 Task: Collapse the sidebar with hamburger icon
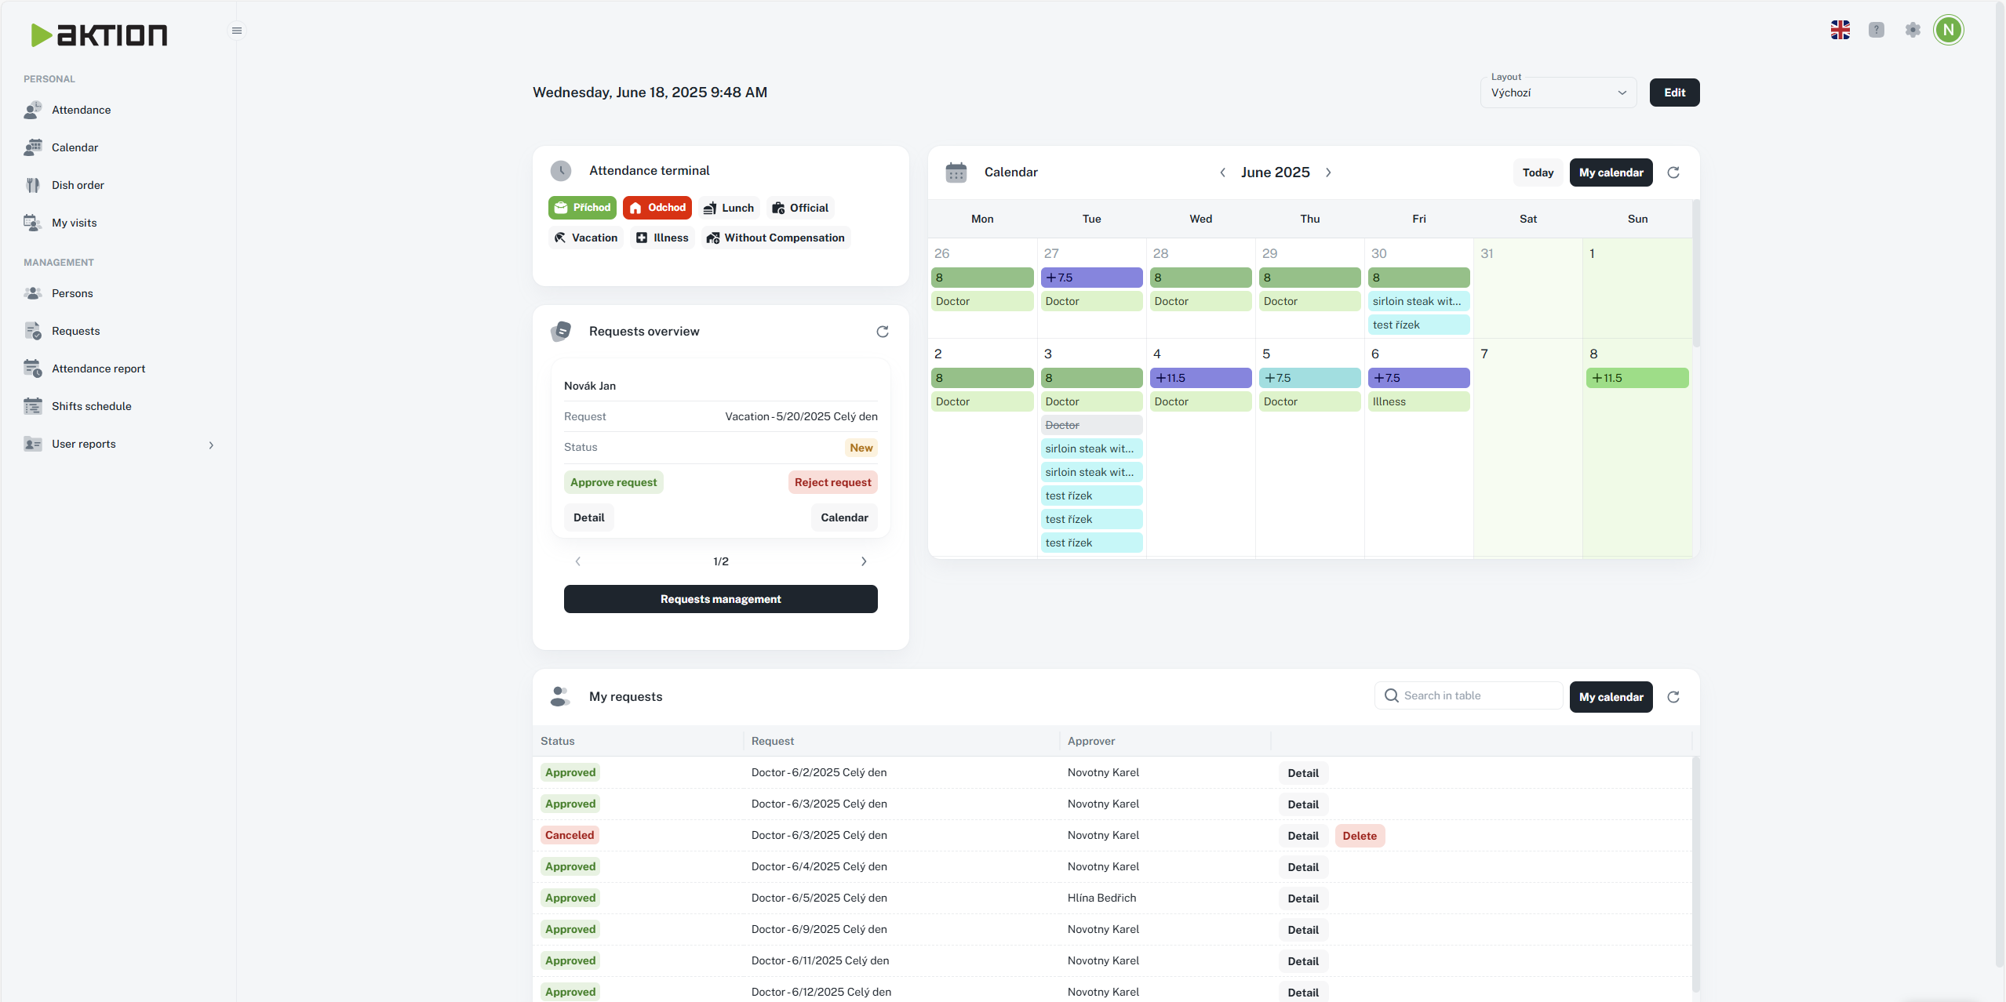pyautogui.click(x=236, y=31)
